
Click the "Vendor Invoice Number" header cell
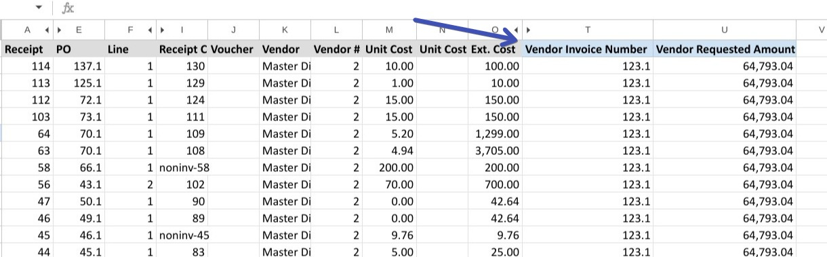[x=588, y=49]
